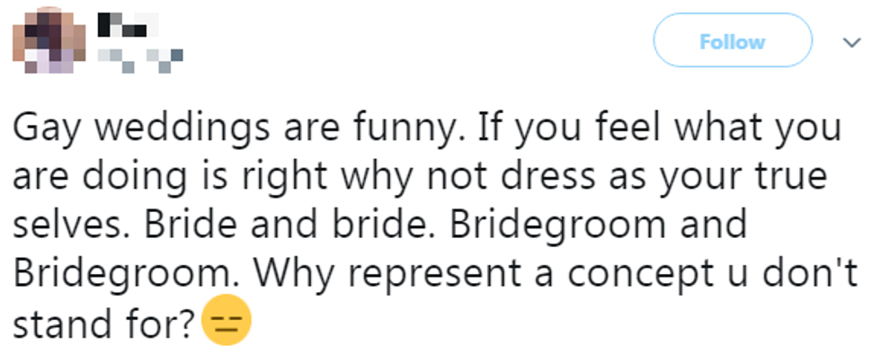Click the expressionless face emoji

227,320
